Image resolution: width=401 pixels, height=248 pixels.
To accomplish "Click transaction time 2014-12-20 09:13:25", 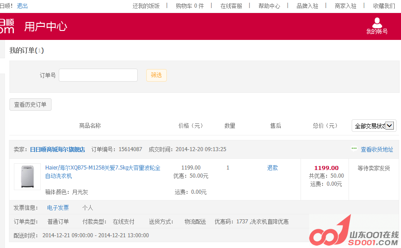I will point(201,149).
